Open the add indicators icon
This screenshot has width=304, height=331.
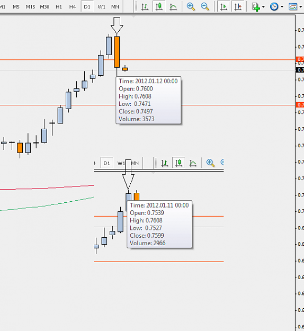[x=256, y=7]
